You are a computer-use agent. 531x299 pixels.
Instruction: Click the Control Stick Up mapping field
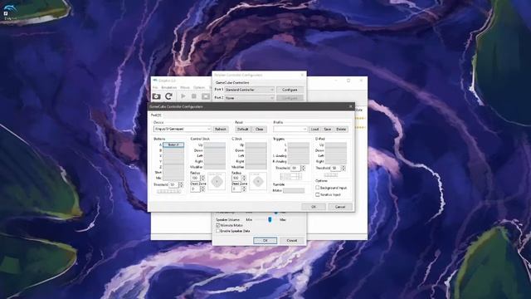click(x=215, y=145)
